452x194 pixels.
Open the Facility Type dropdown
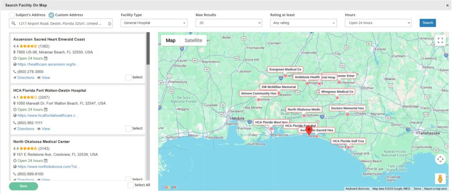click(154, 23)
